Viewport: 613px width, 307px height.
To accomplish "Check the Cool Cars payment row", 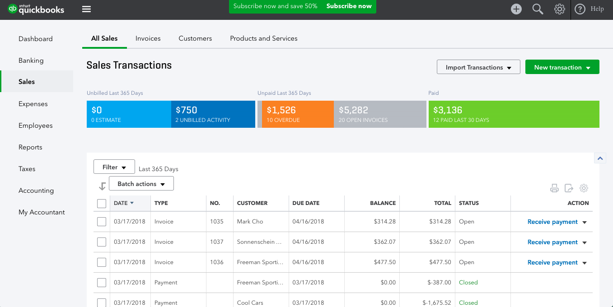I will [x=102, y=302].
